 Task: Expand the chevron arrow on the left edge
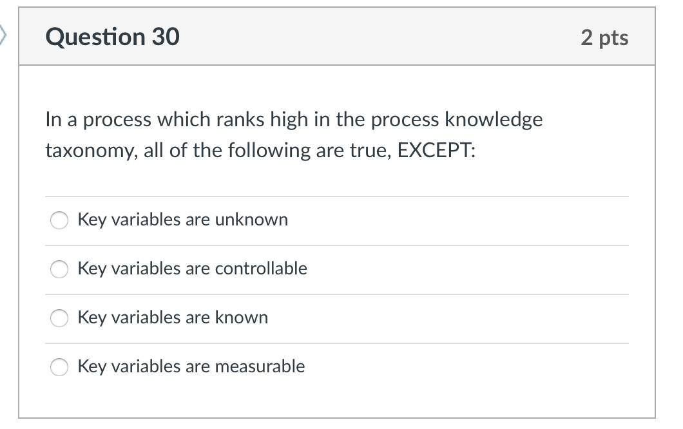3,35
